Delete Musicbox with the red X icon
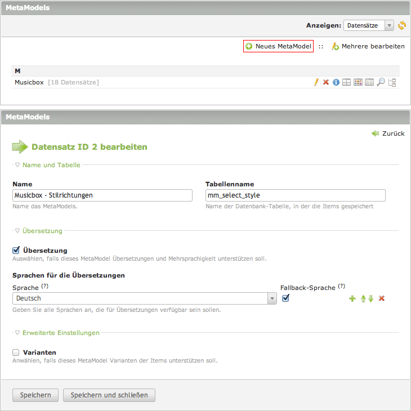 [325, 82]
